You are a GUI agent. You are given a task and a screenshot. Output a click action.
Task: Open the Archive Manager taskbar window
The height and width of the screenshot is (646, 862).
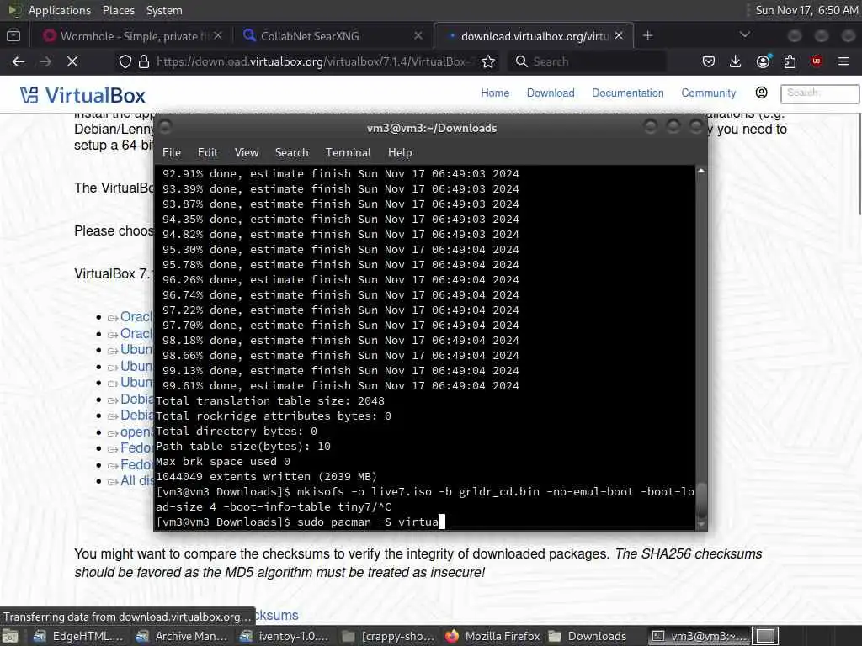point(182,636)
